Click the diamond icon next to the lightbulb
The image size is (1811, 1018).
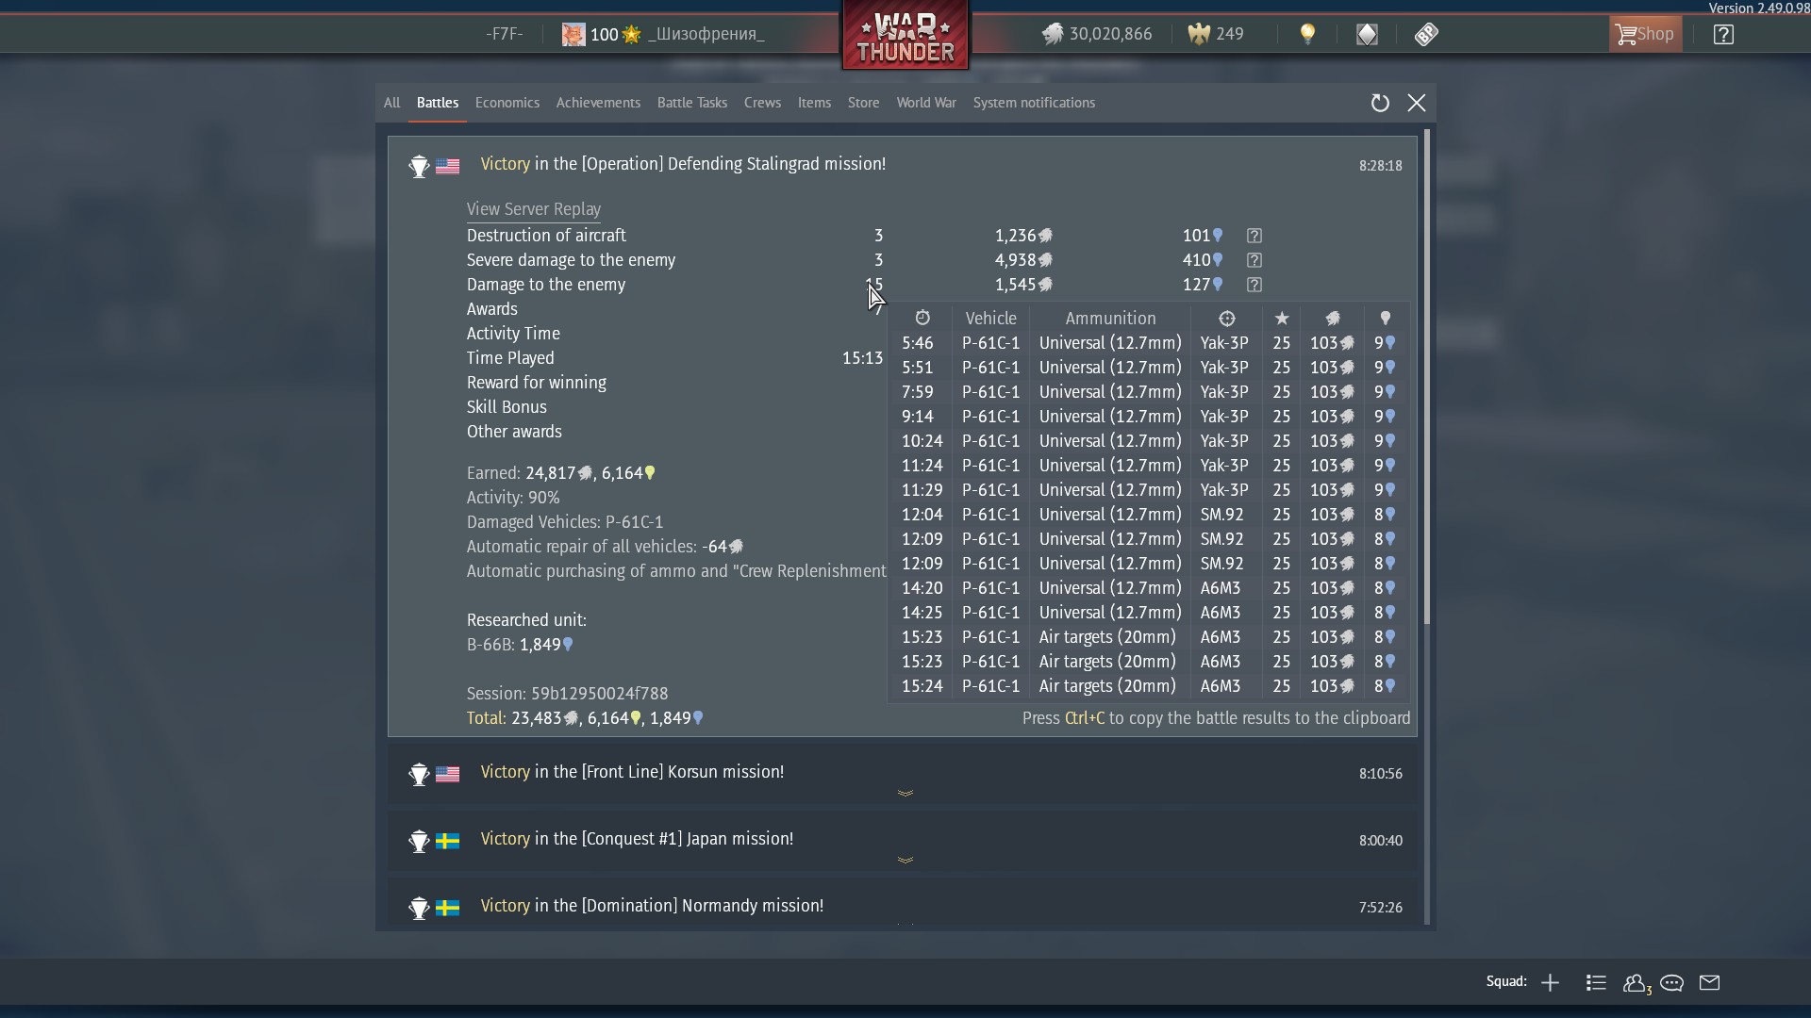point(1367,35)
